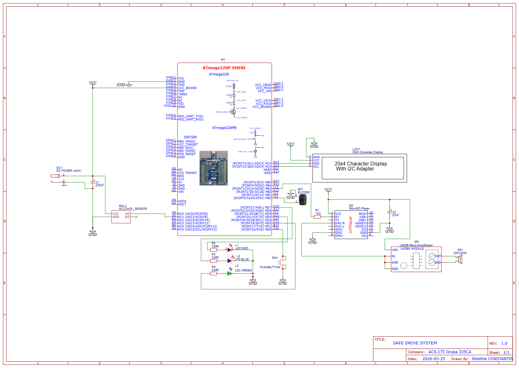
Task: Click GND symbol below the pushbutton
Action: pos(283,282)
